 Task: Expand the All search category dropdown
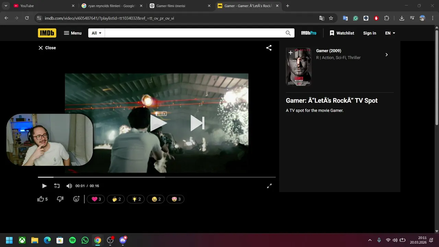click(x=96, y=33)
